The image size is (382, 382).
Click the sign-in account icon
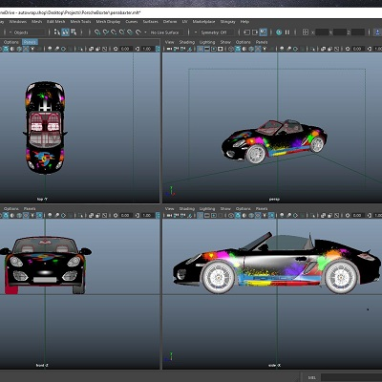pos(377,32)
